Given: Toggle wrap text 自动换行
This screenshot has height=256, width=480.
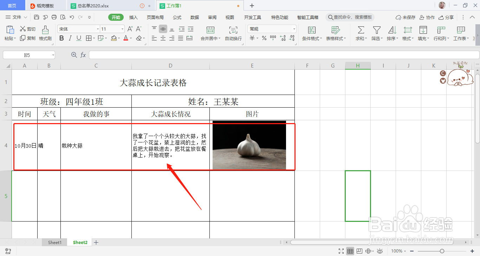Looking at the screenshot, I should (233, 33).
